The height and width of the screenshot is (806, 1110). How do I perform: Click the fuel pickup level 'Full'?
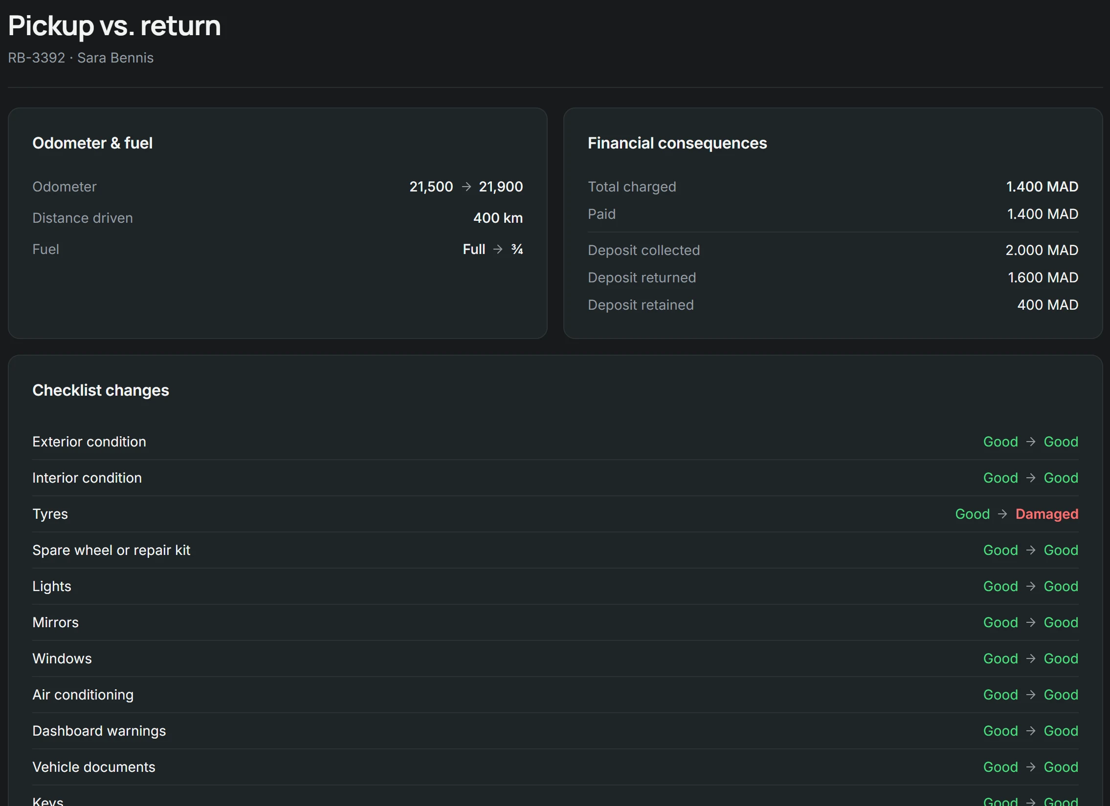[474, 249]
